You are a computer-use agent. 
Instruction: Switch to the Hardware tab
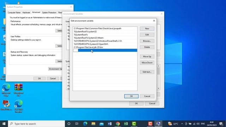26,13
